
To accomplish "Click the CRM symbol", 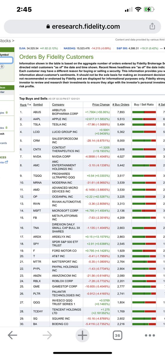I will pos(37,141).
